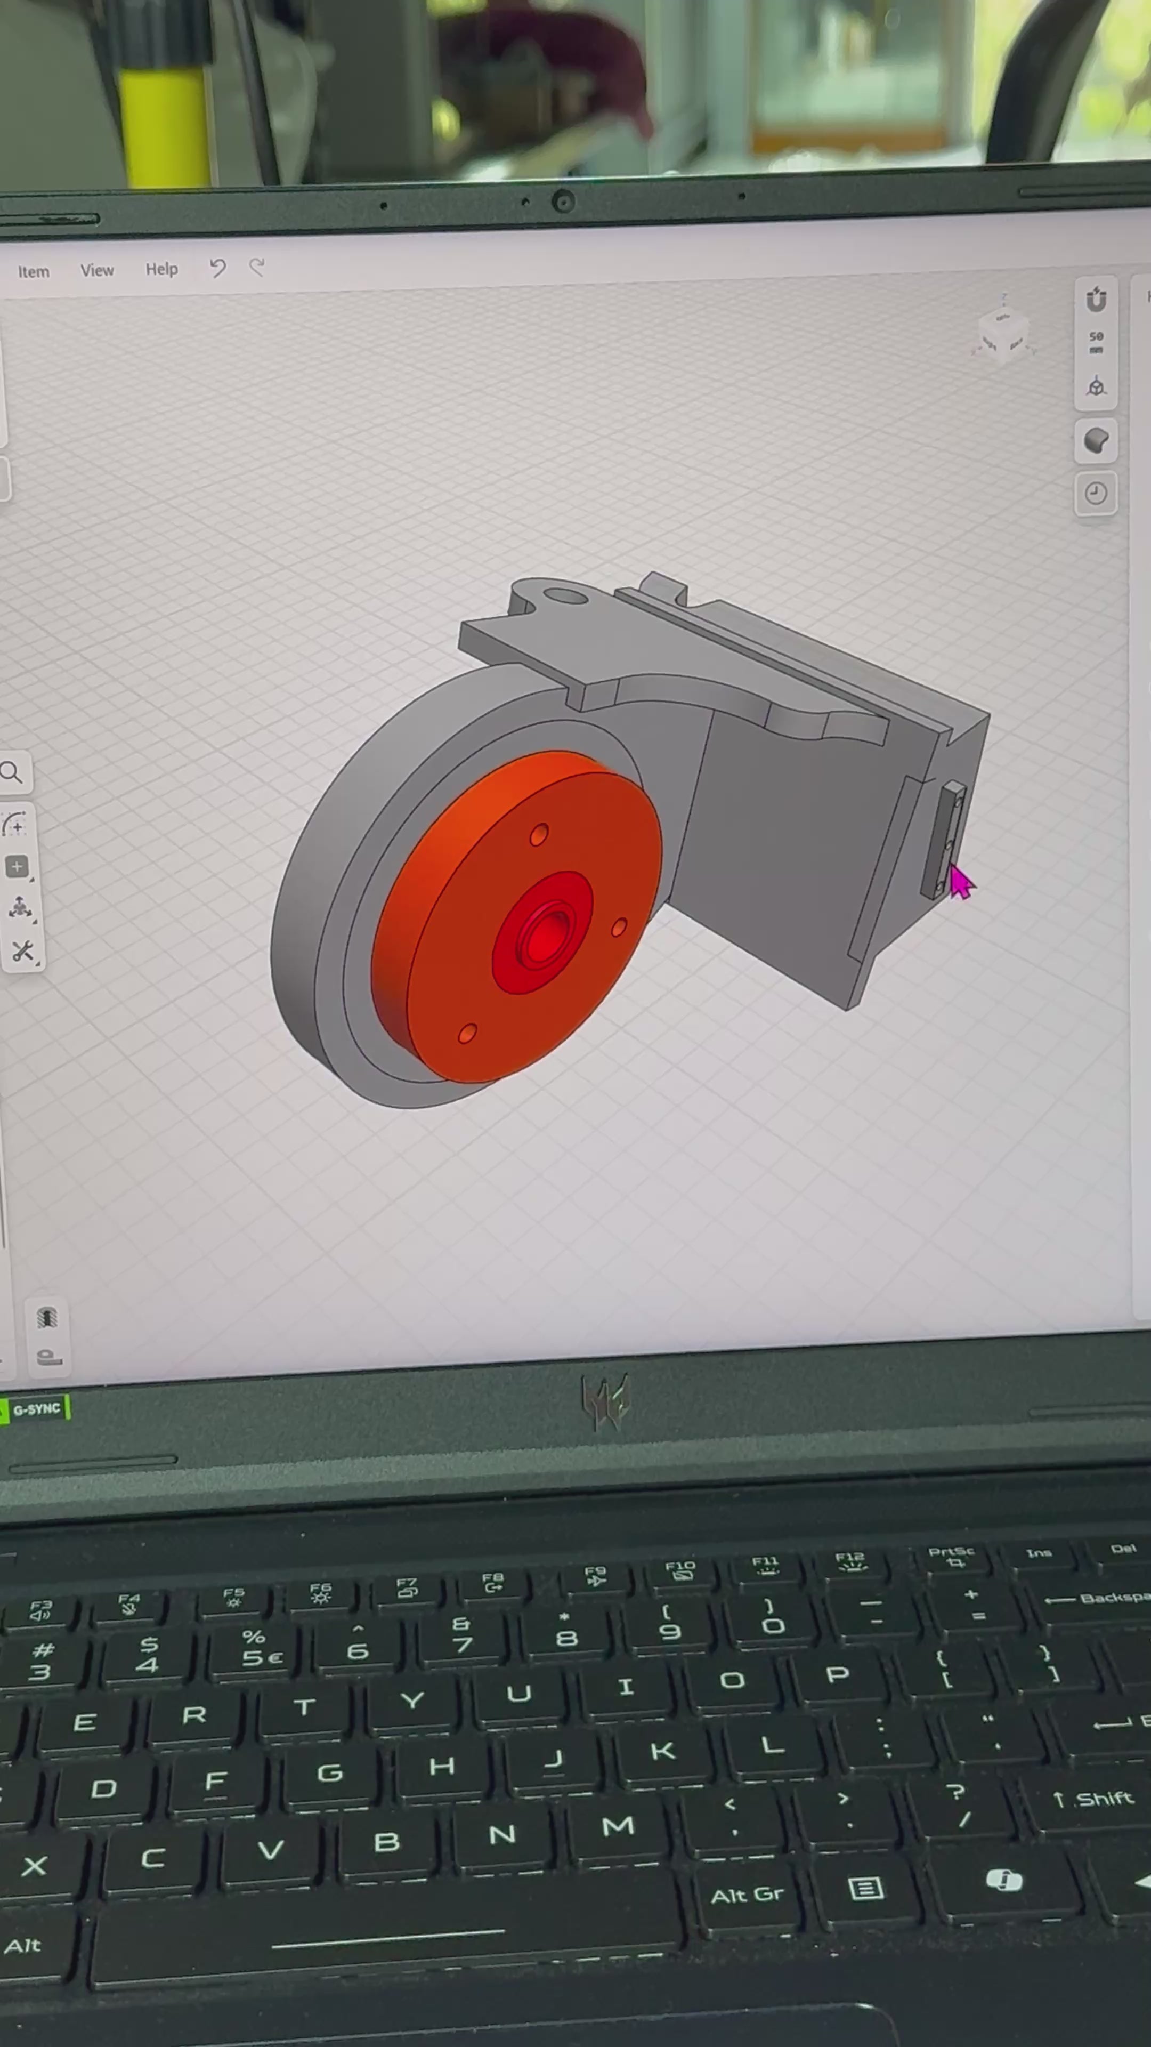
Task: Toggle the history clock panel
Action: click(1096, 494)
